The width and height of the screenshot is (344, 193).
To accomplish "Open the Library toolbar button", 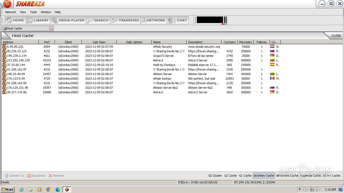I will pos(38,20).
